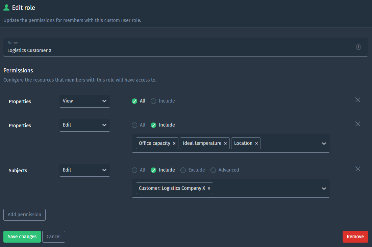
Task: Expand the properties tag selector chevron
Action: click(x=324, y=143)
